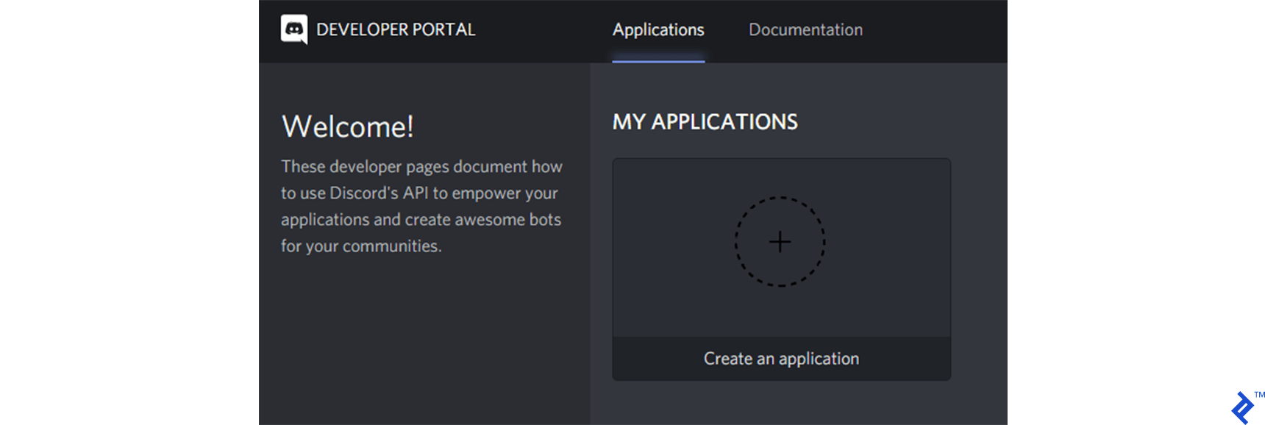Click the MY APPLICATIONS heading
Viewport: 1265px width, 425px height.
click(x=705, y=122)
